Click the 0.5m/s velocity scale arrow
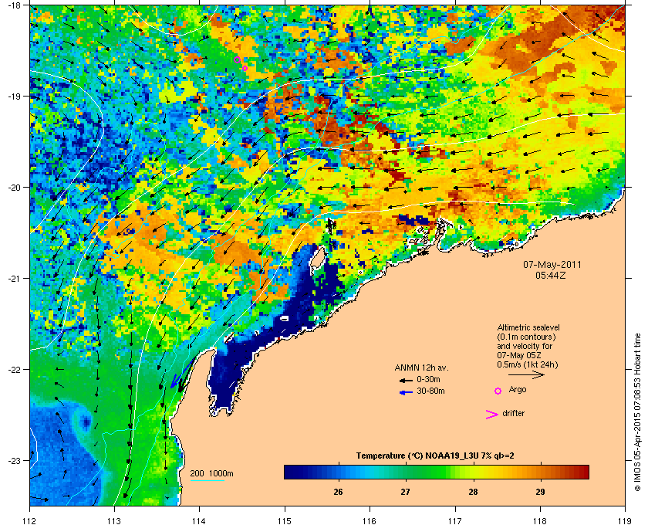This screenshot has height=525, width=648. tap(526, 374)
